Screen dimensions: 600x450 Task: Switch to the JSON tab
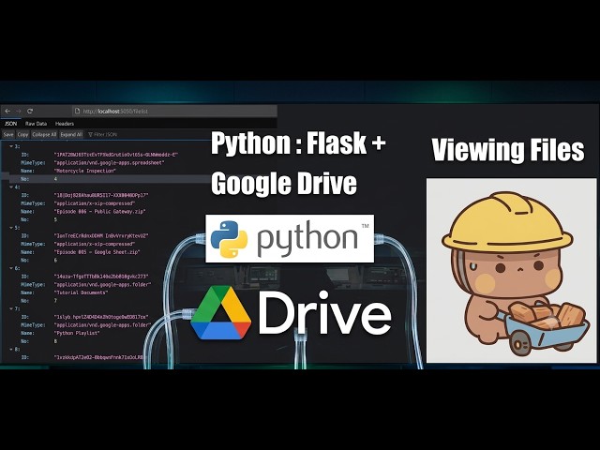[10, 124]
